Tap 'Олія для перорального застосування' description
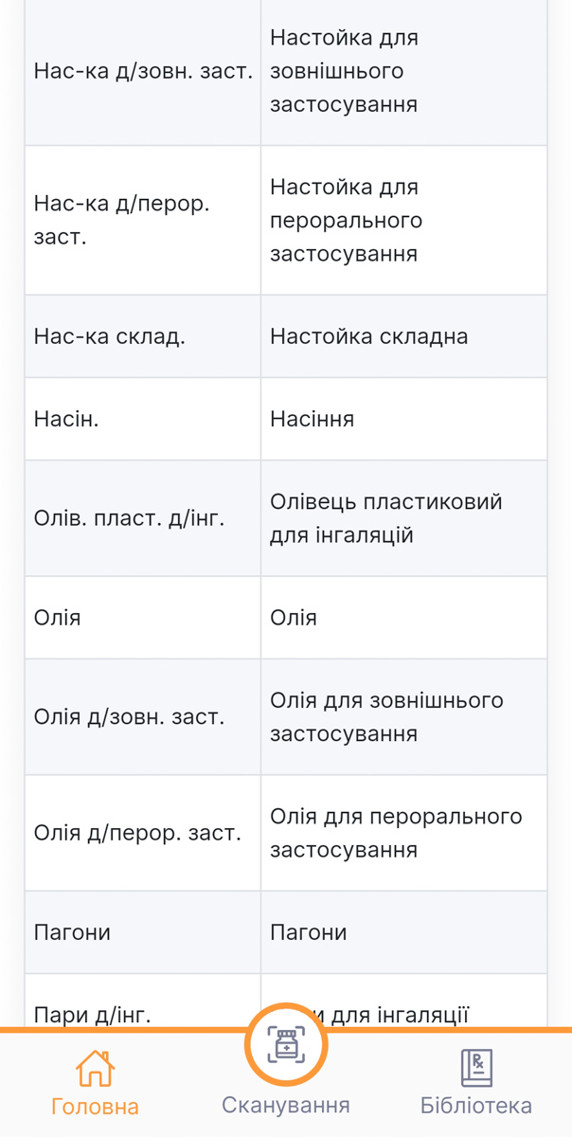Viewport: 572px width, 1137px height. pos(396,833)
